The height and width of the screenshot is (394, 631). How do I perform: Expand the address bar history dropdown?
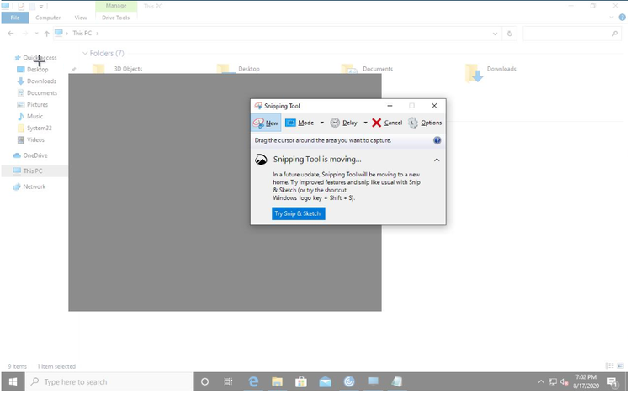(x=495, y=34)
